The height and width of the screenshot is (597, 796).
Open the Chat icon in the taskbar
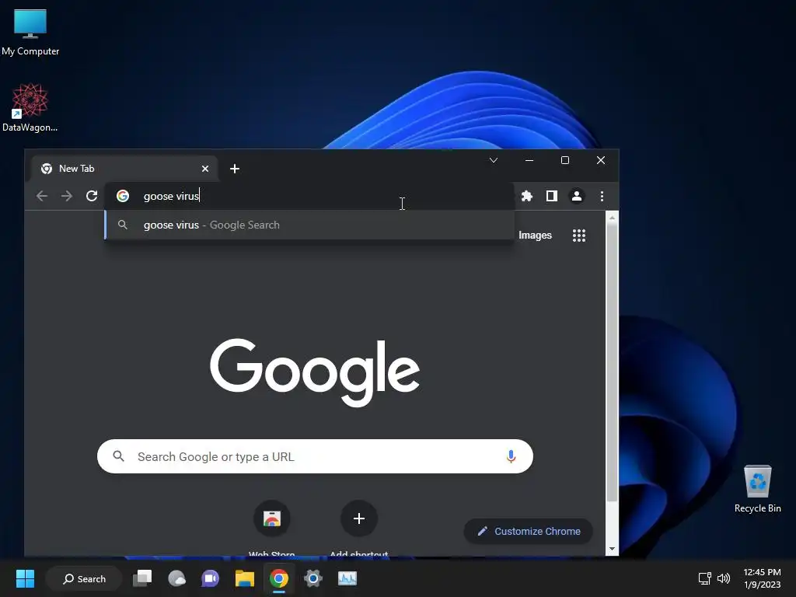click(x=211, y=578)
